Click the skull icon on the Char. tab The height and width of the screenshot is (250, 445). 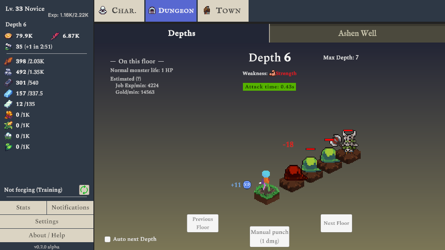[x=103, y=10]
